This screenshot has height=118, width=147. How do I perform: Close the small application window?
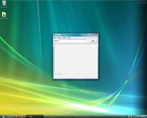click(x=95, y=35)
